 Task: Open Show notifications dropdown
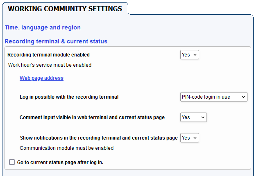tap(190, 138)
